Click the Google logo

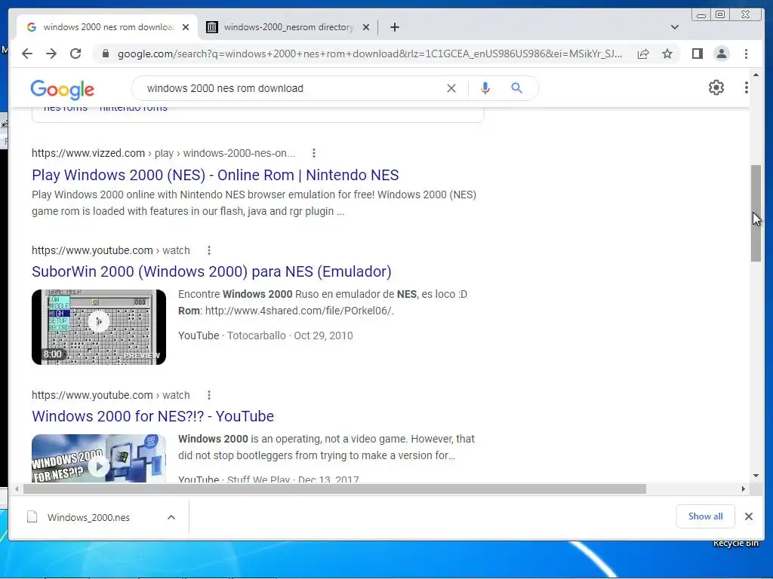coord(62,89)
